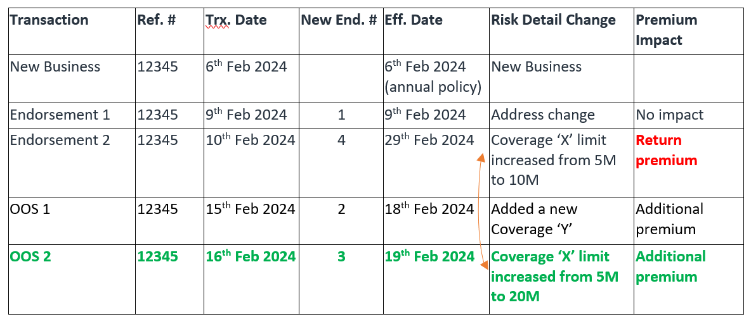The image size is (751, 319).
Task: Click the 29th Feb 2024 effective date
Action: 429,140
